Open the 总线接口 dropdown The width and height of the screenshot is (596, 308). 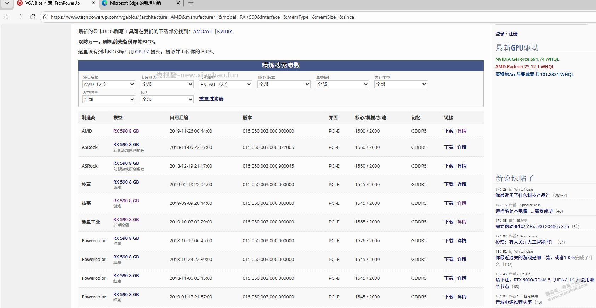(x=342, y=84)
